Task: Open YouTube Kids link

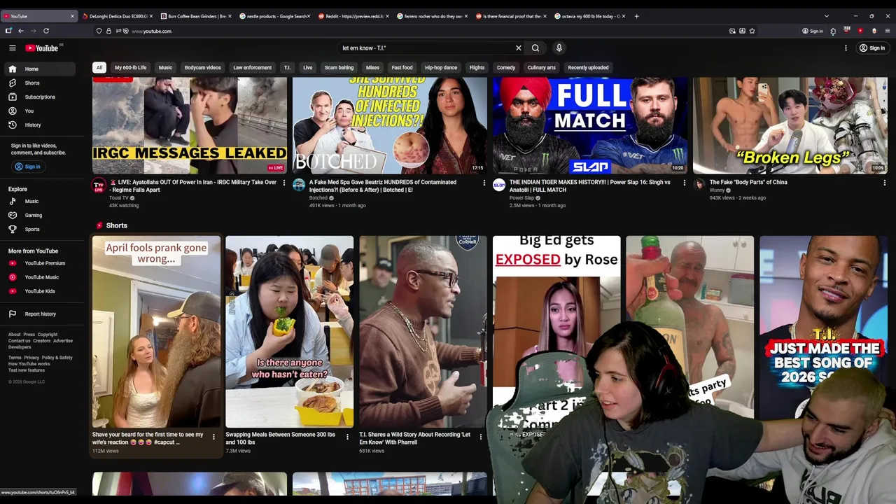Action: tap(39, 291)
